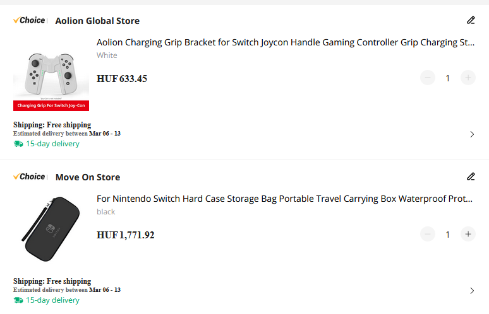Viewport: 489px width, 314px height.
Task: Decrease quantity of Nintendo Switch Hard Case
Action: (x=428, y=235)
